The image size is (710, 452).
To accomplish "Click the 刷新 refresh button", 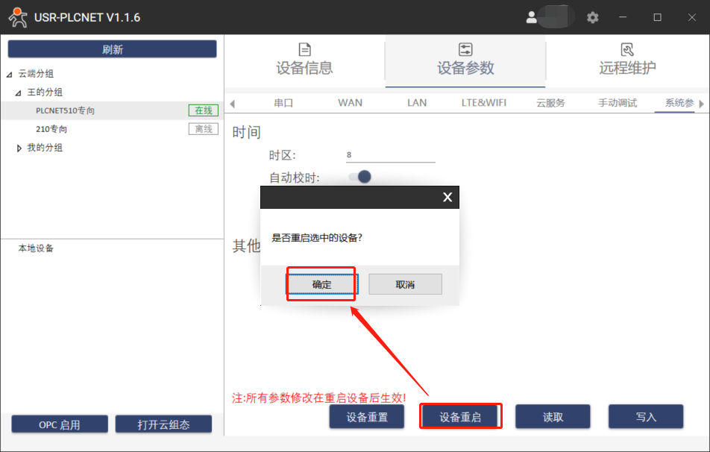I will point(112,49).
